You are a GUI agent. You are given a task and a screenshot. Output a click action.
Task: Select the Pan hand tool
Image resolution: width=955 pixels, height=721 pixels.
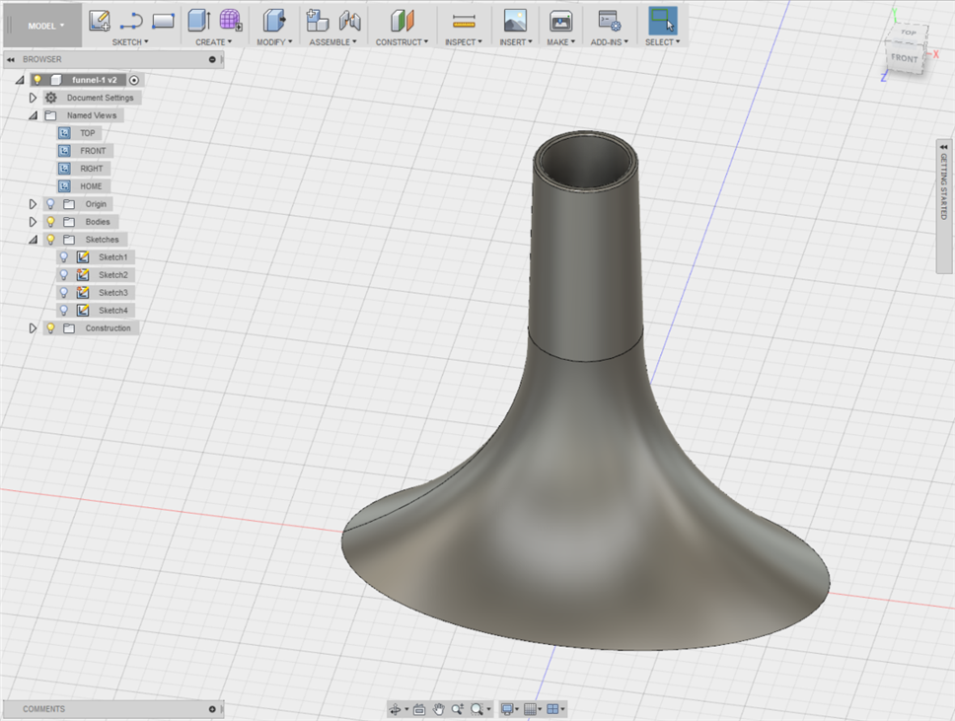(x=438, y=709)
